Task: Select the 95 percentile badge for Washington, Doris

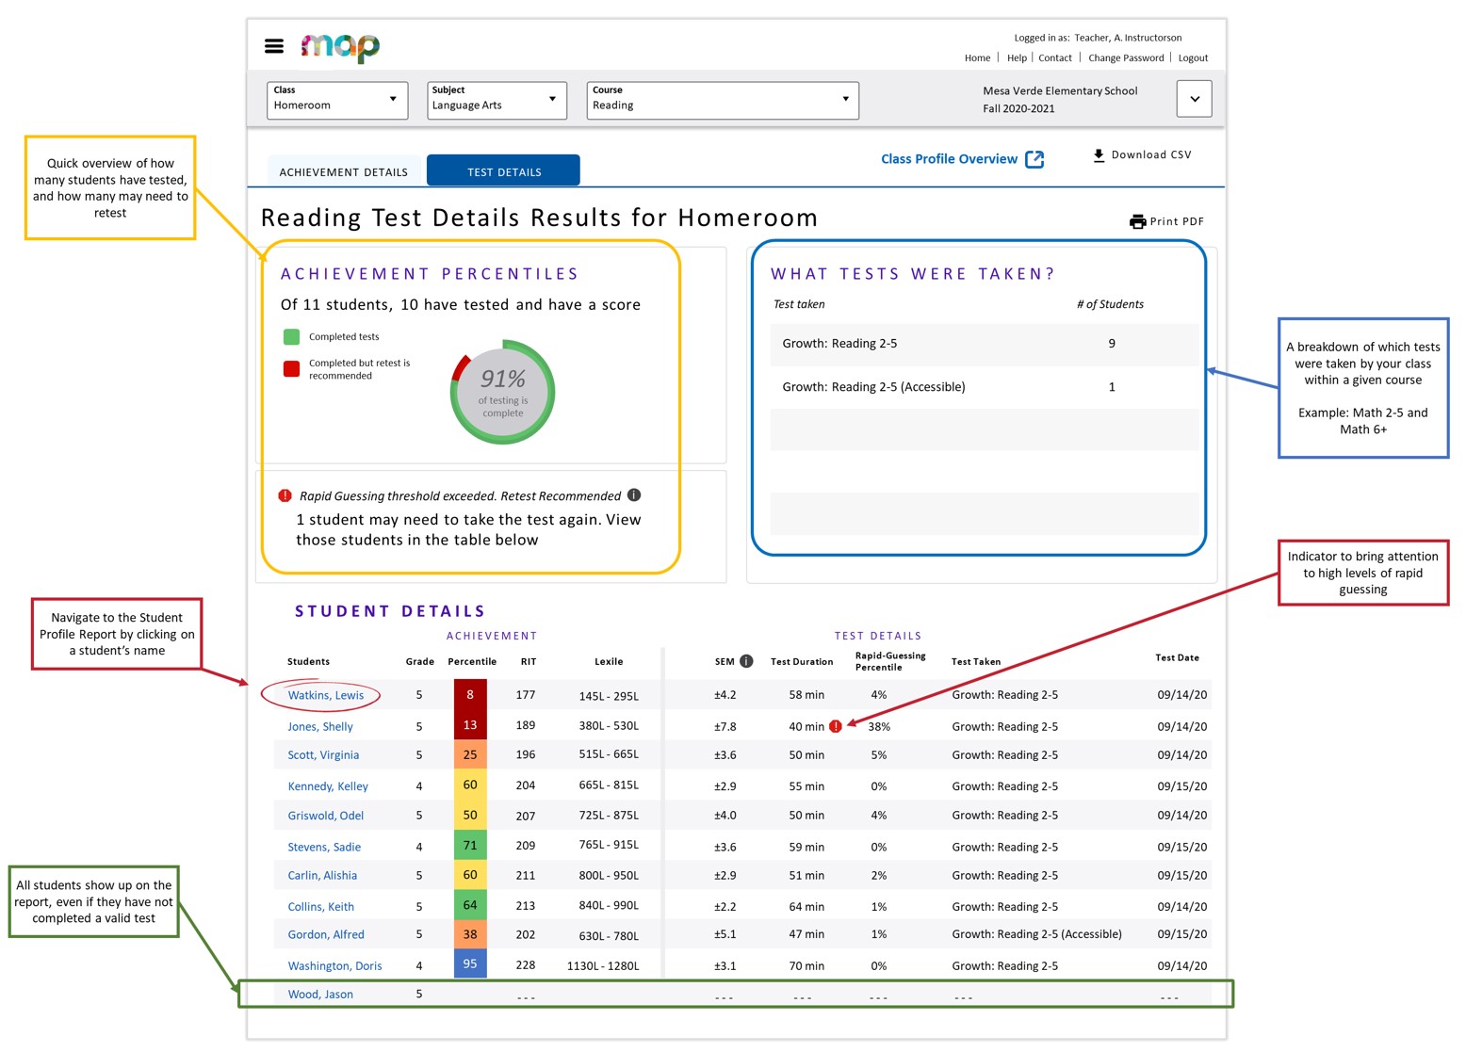Action: (x=470, y=963)
